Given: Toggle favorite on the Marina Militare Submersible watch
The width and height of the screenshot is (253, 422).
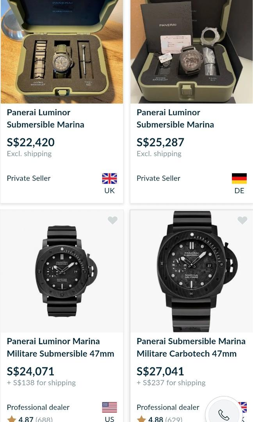Looking at the screenshot, I should coord(112,220).
